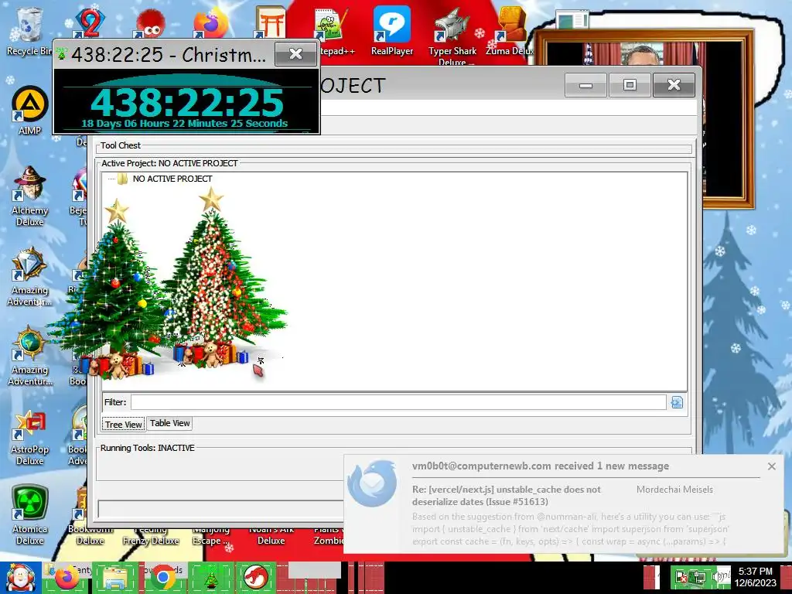This screenshot has height=594, width=792.
Task: Open the blue gem number 2 desktop icon
Action: (x=89, y=22)
